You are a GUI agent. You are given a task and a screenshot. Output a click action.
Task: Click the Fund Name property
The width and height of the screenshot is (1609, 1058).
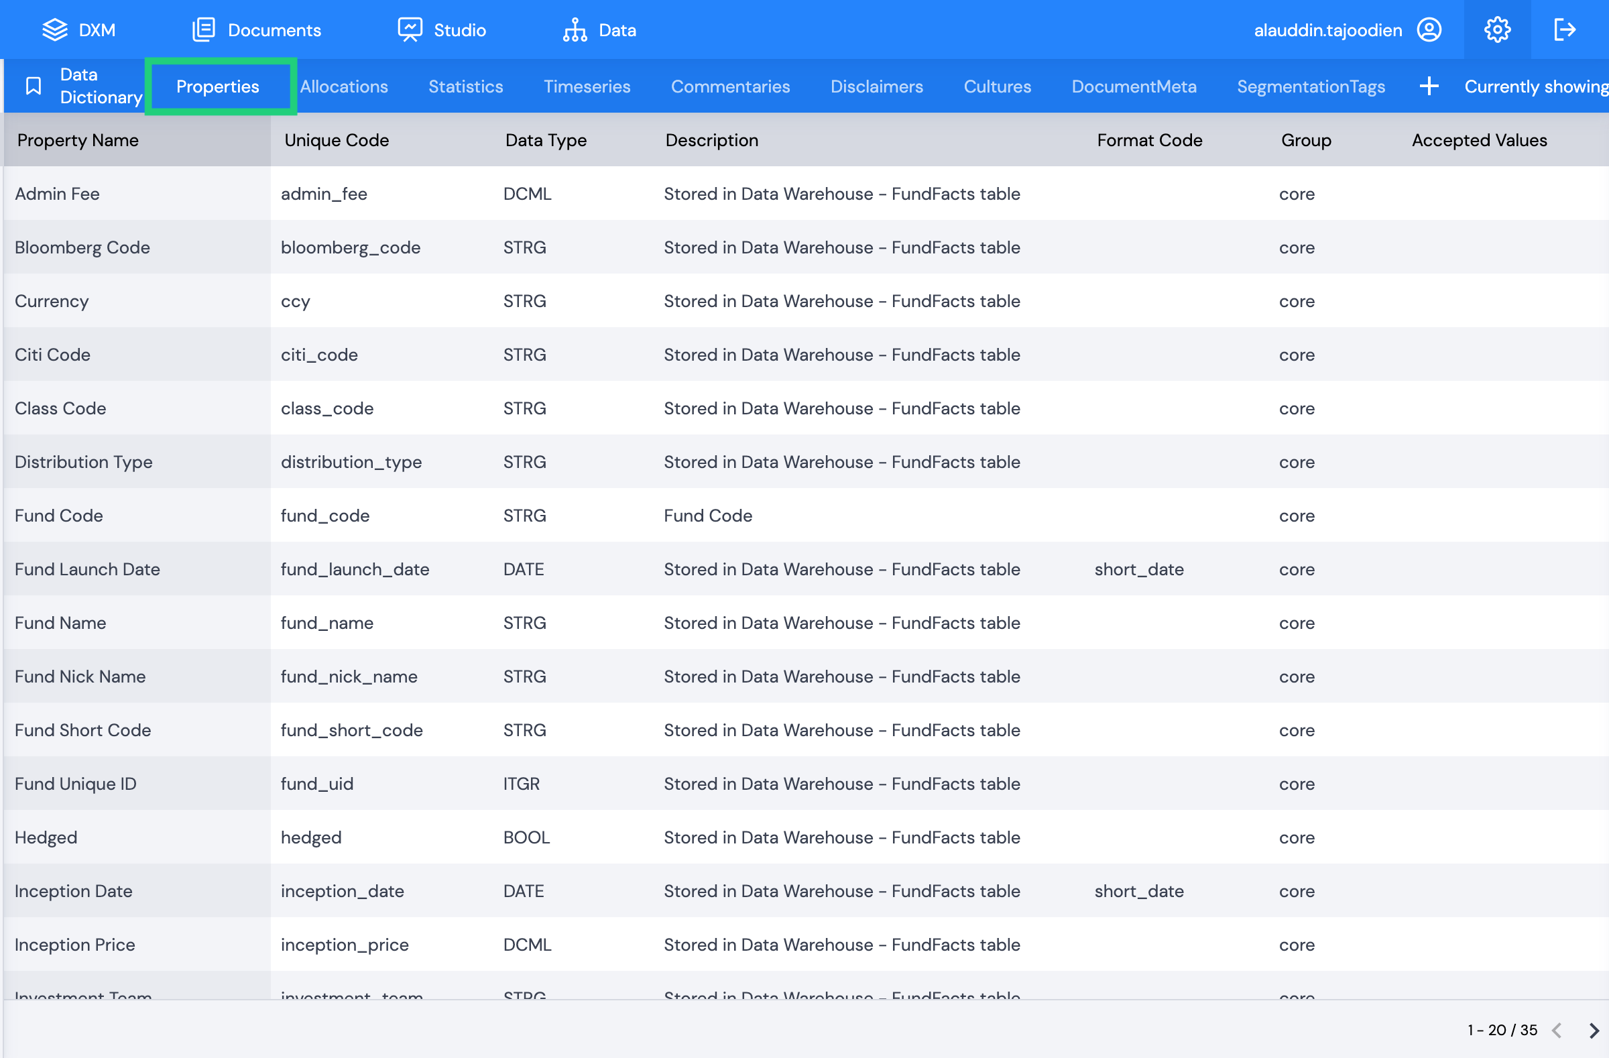60,623
